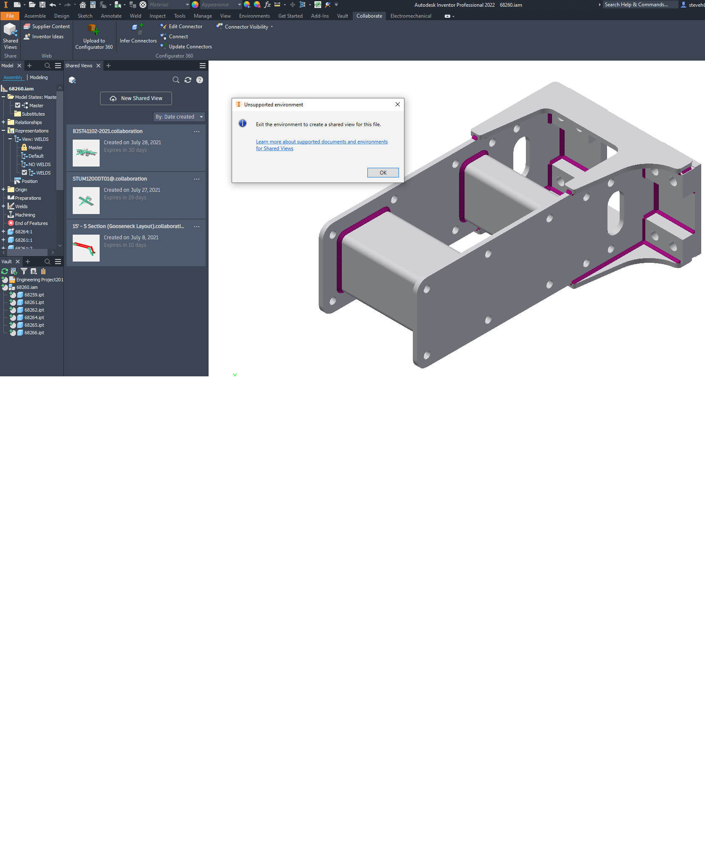Open Shared Views help with question mark icon

(x=200, y=80)
